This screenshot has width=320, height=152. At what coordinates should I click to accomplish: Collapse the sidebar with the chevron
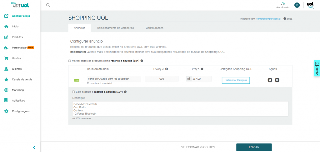[34, 148]
